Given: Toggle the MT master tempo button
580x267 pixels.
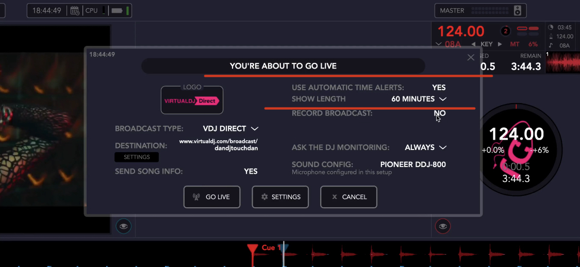Looking at the screenshot, I should tap(515, 44).
